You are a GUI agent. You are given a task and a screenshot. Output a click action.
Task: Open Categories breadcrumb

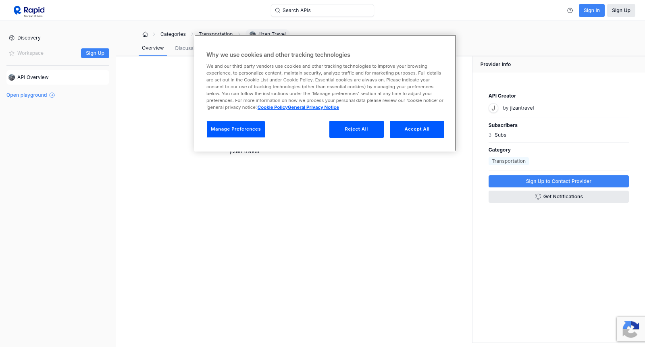(x=173, y=34)
